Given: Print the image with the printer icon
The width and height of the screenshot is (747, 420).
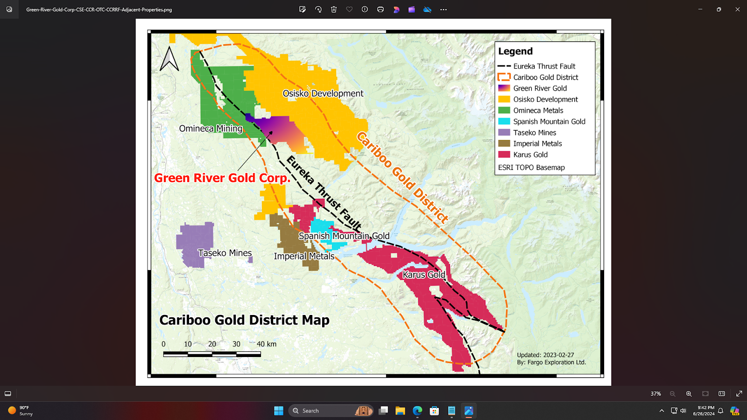Looking at the screenshot, I should (381, 9).
